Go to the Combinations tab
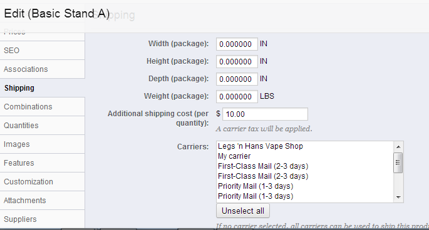Image resolution: width=429 pixels, height=230 pixels. click(x=43, y=107)
